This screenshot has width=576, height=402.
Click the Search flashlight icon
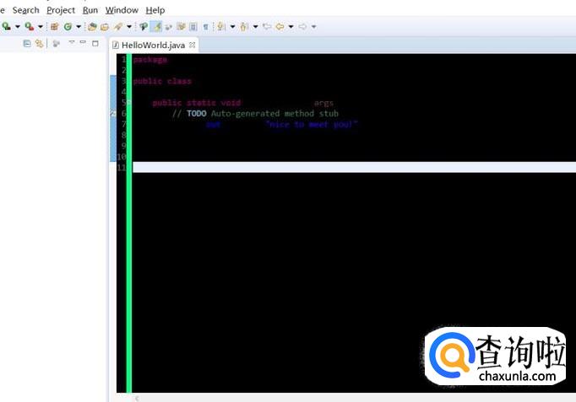[x=118, y=26]
